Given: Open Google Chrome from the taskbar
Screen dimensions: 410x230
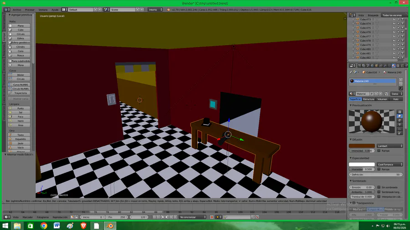Looking at the screenshot, I should point(44,225).
